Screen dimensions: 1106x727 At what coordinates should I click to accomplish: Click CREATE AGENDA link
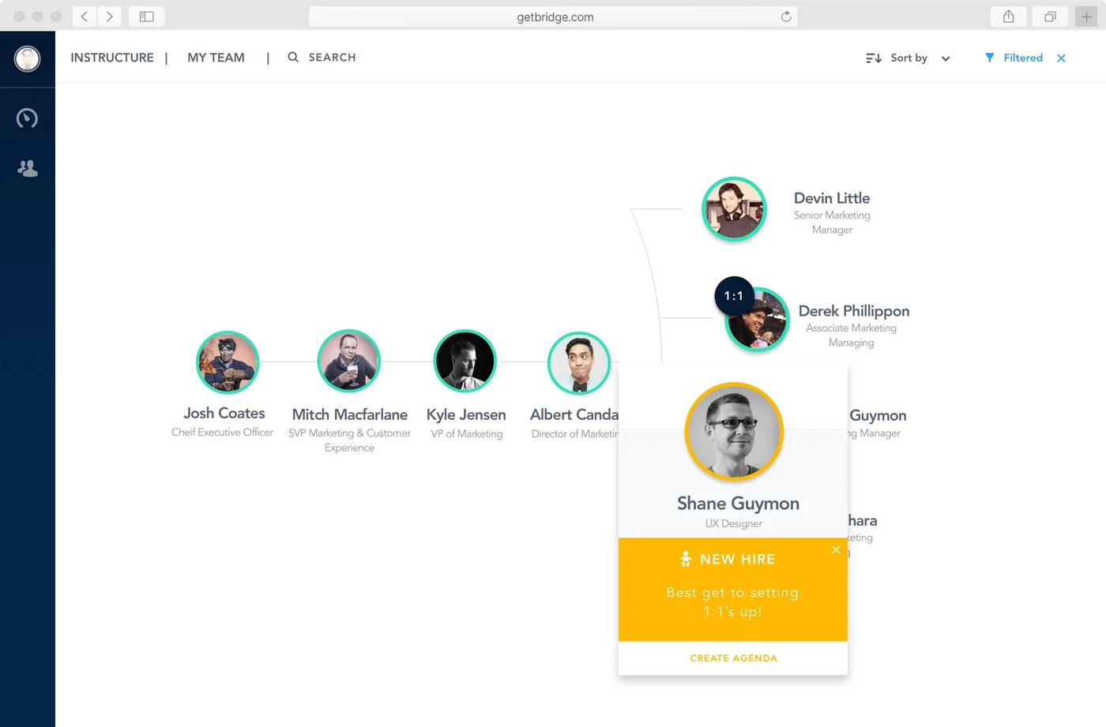tap(734, 658)
